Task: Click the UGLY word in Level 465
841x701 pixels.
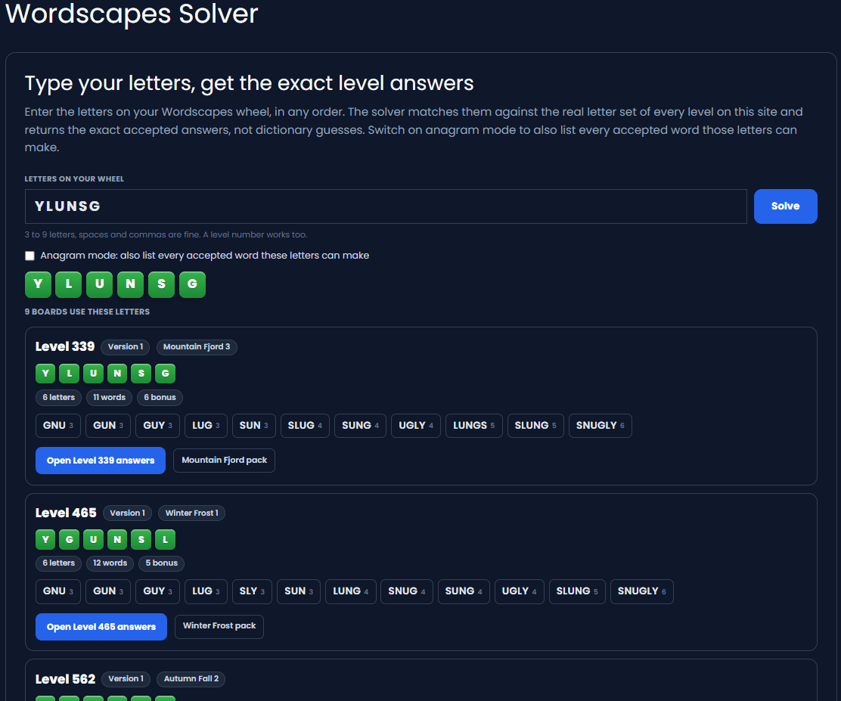Action: pos(519,591)
